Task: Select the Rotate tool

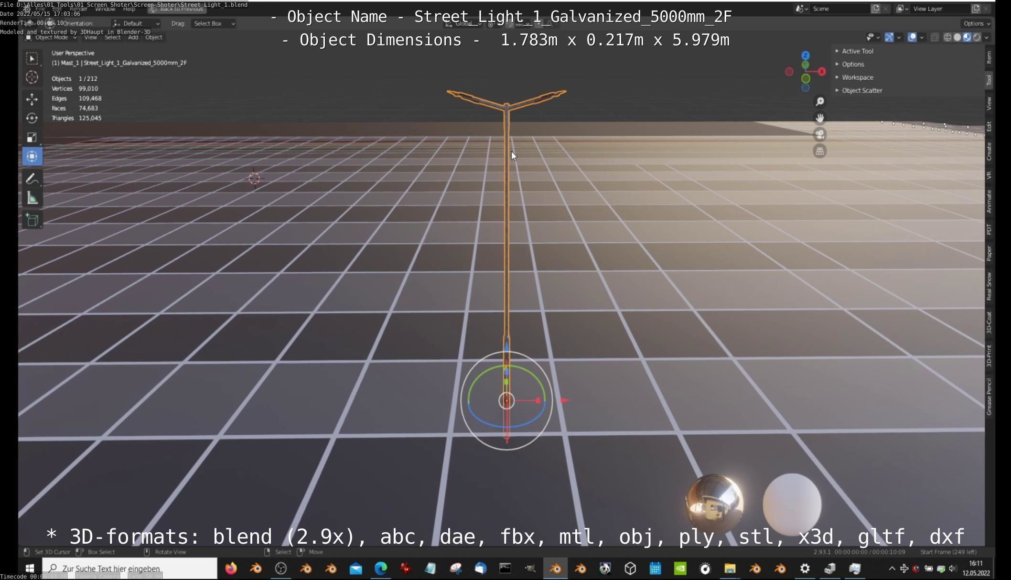Action: click(32, 118)
